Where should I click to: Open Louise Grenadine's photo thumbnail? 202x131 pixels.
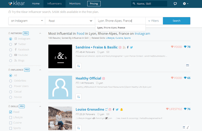point(60,118)
